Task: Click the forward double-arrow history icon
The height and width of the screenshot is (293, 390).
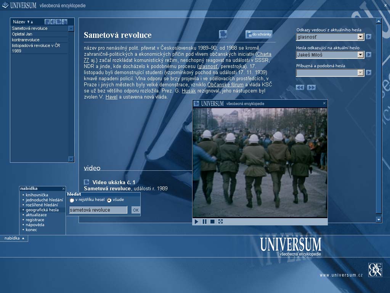Action: click(311, 87)
